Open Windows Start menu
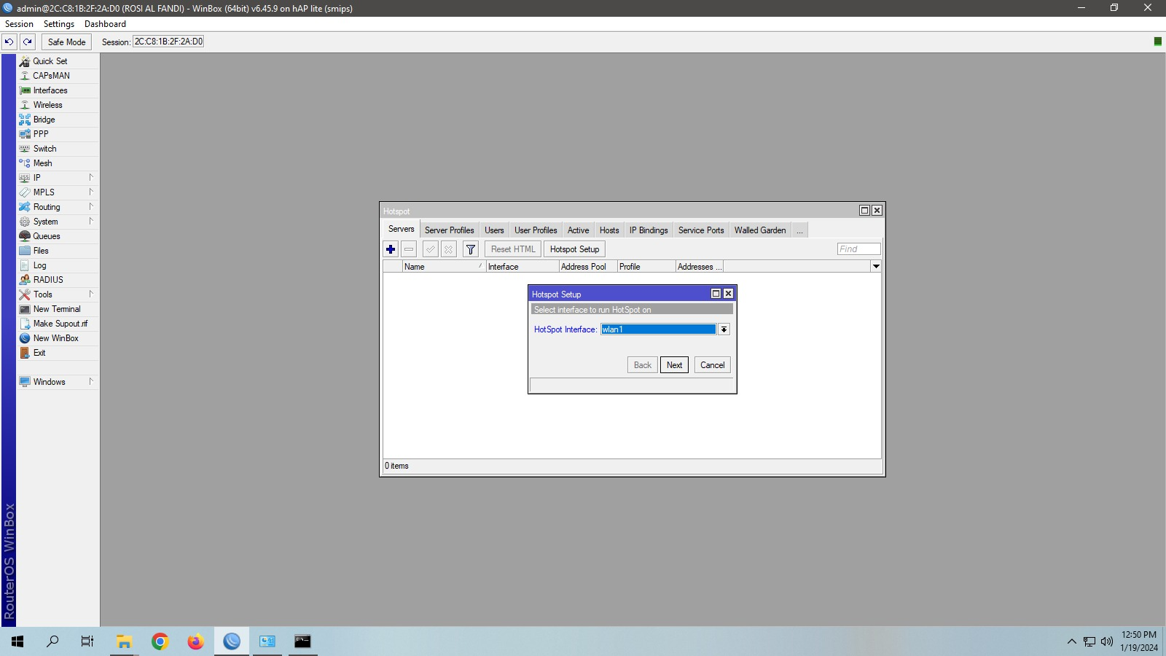 [x=17, y=641]
